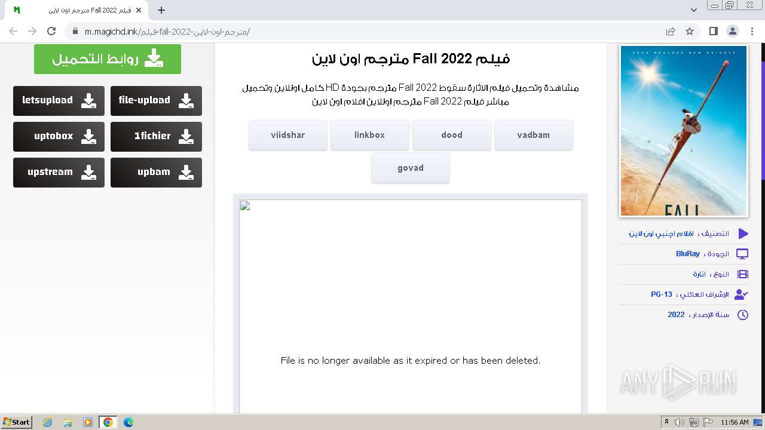The image size is (765, 430).
Task: Open the 1fichier download link
Action: (x=156, y=136)
